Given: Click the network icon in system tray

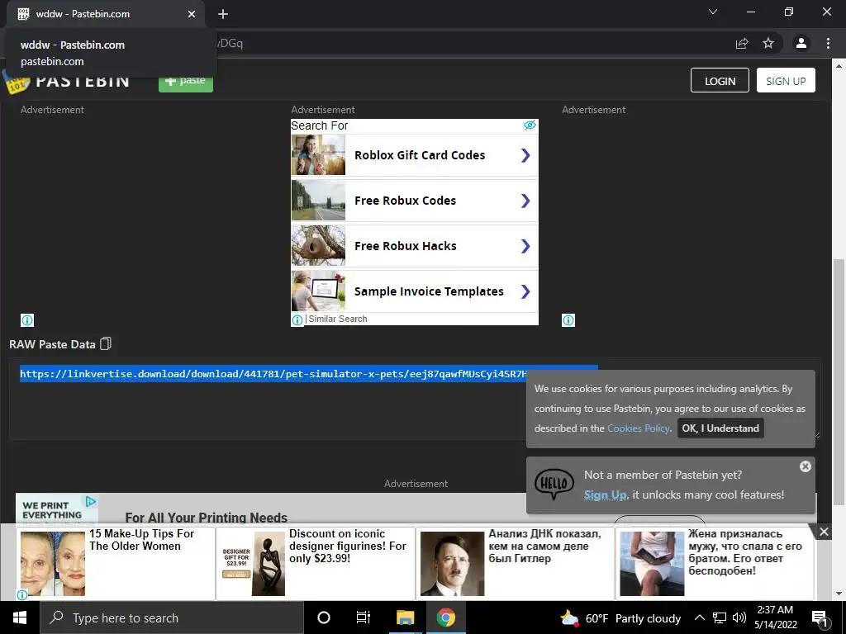Looking at the screenshot, I should [720, 617].
